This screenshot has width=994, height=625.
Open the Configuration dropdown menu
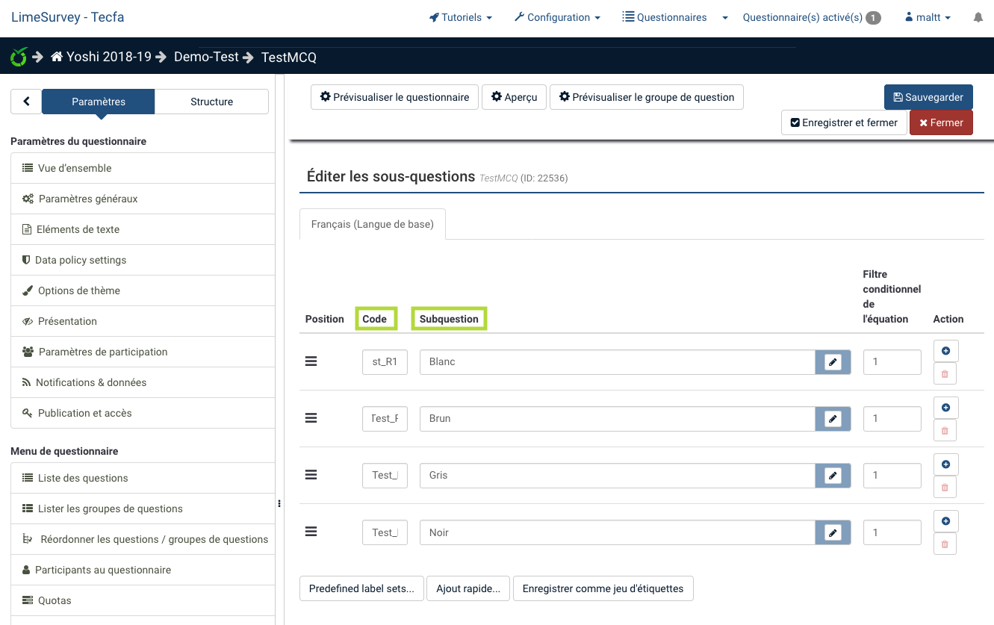tap(558, 17)
